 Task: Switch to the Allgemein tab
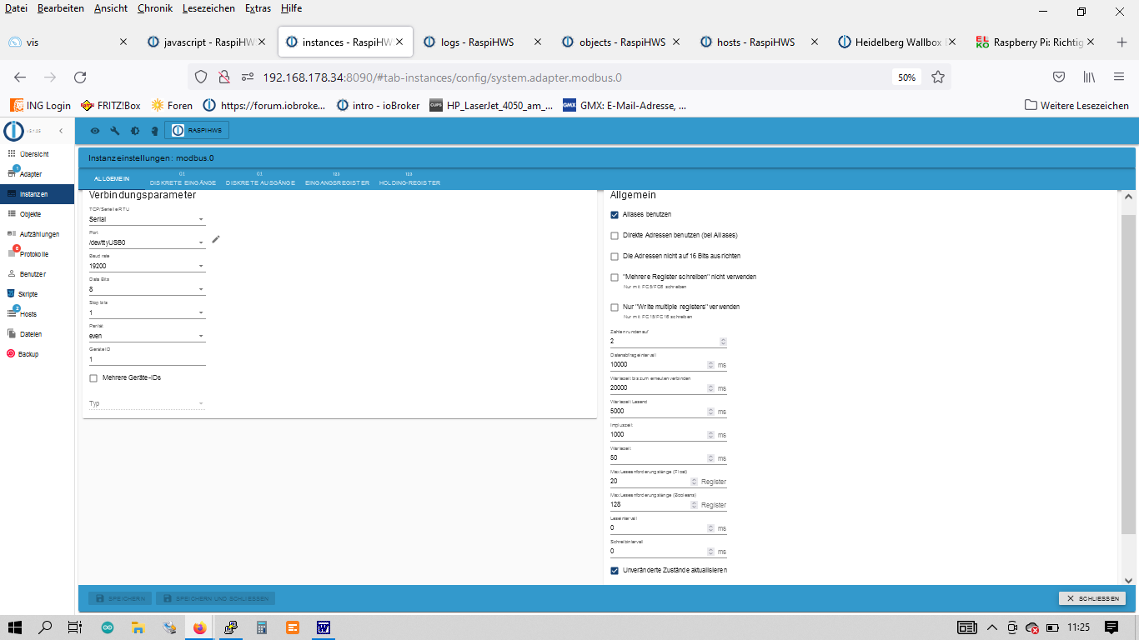(x=112, y=180)
